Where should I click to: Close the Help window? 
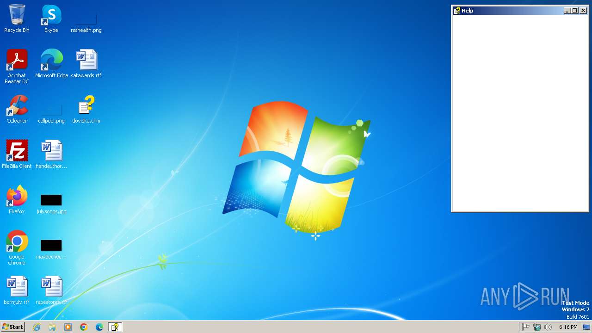coord(583,11)
